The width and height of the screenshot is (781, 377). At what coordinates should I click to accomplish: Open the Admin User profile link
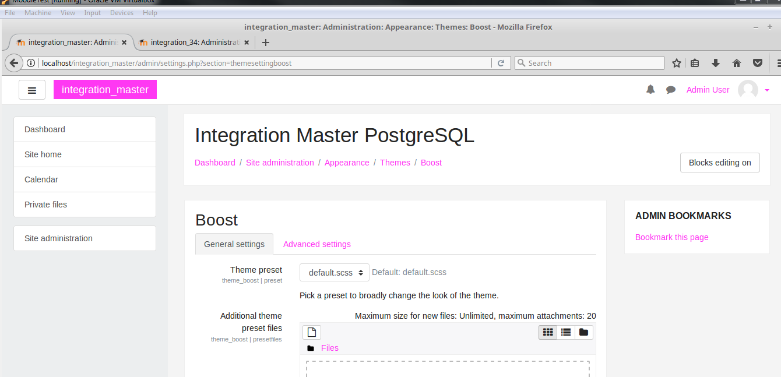[x=708, y=90]
